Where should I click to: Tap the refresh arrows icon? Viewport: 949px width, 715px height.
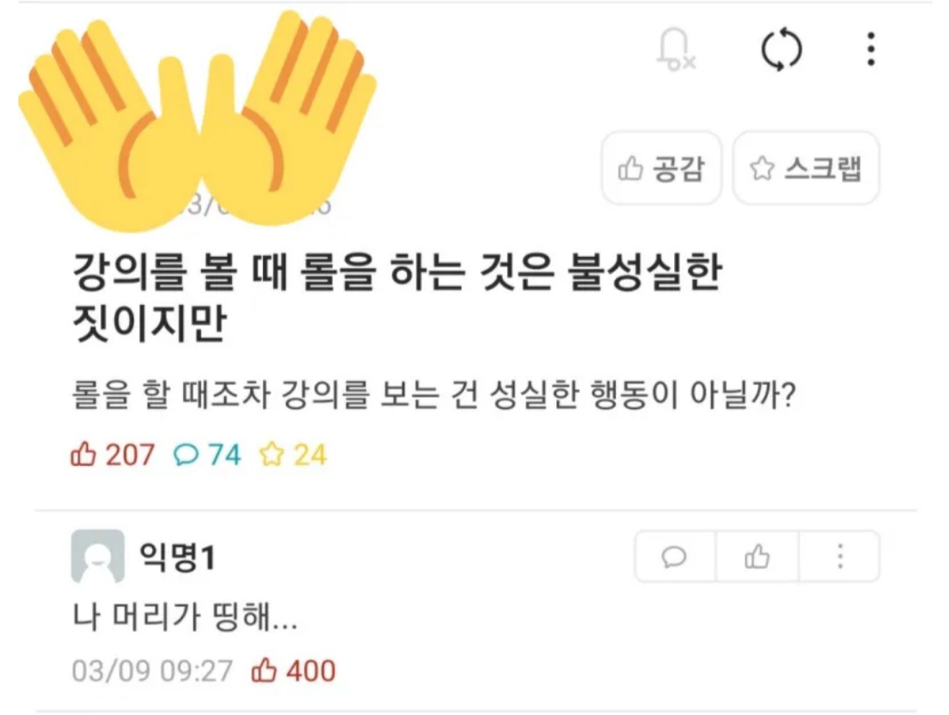(781, 49)
